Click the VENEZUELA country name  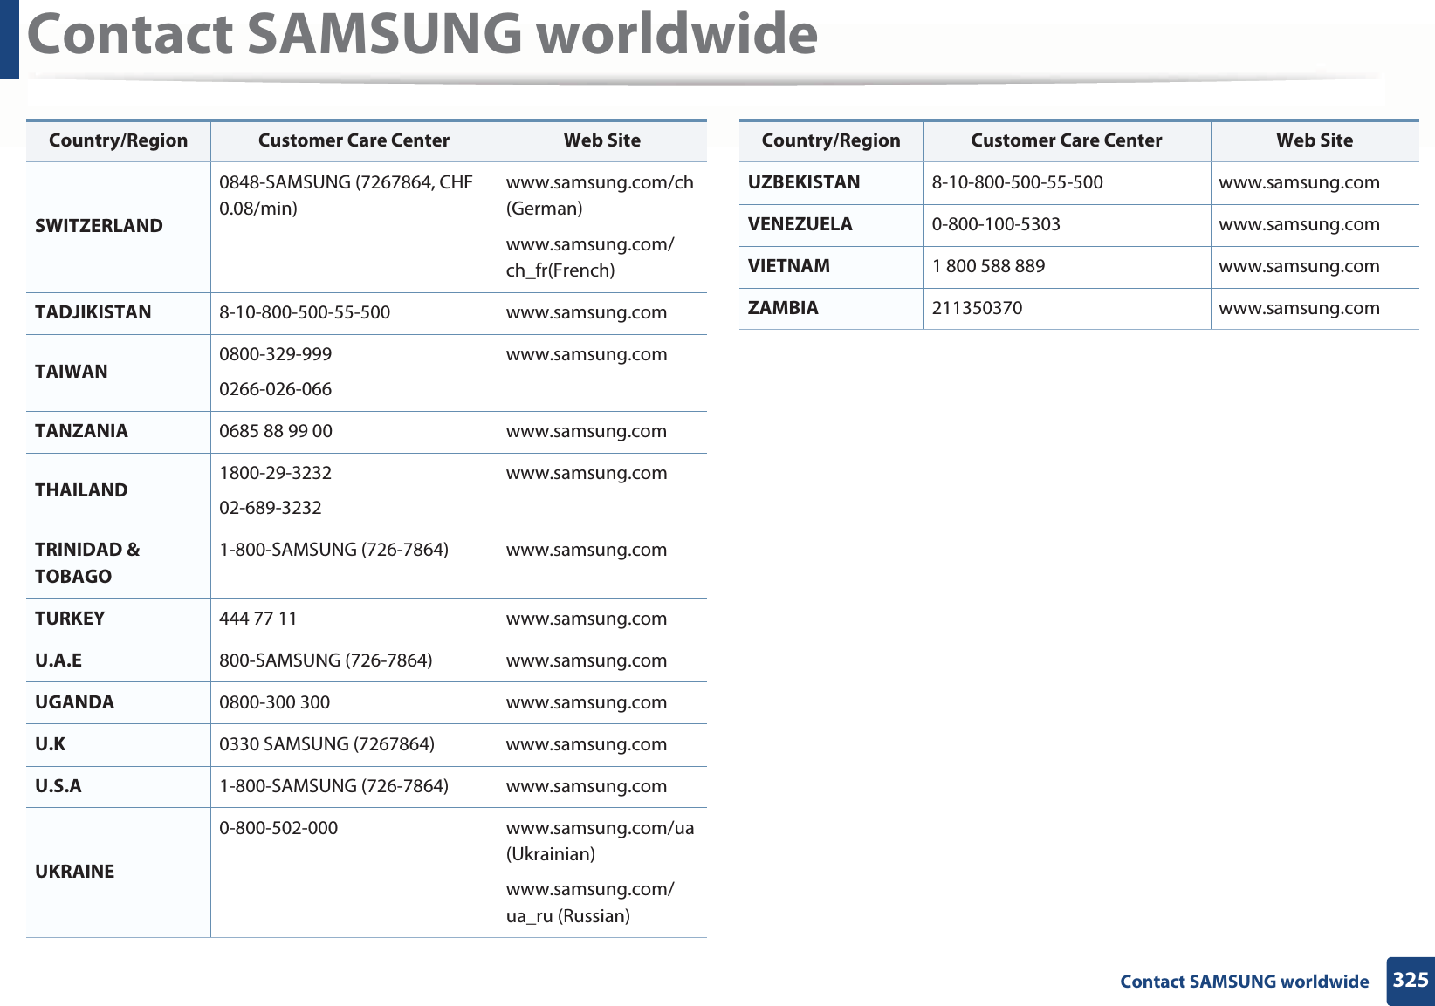[x=800, y=224]
